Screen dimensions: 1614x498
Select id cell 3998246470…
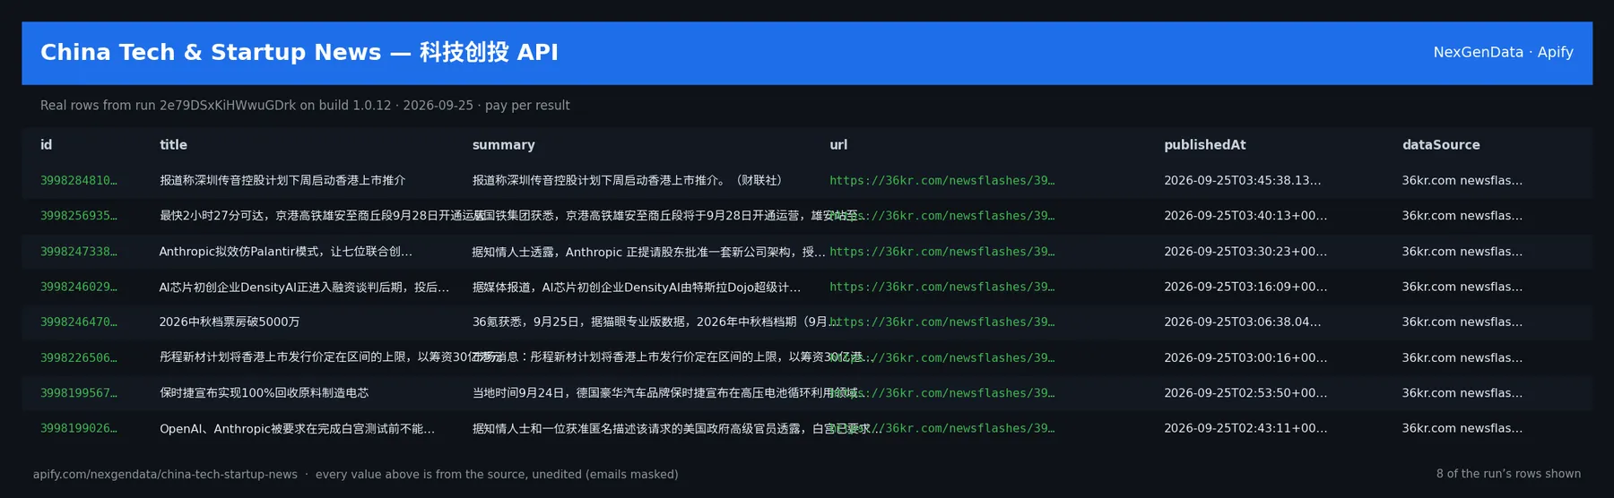79,322
